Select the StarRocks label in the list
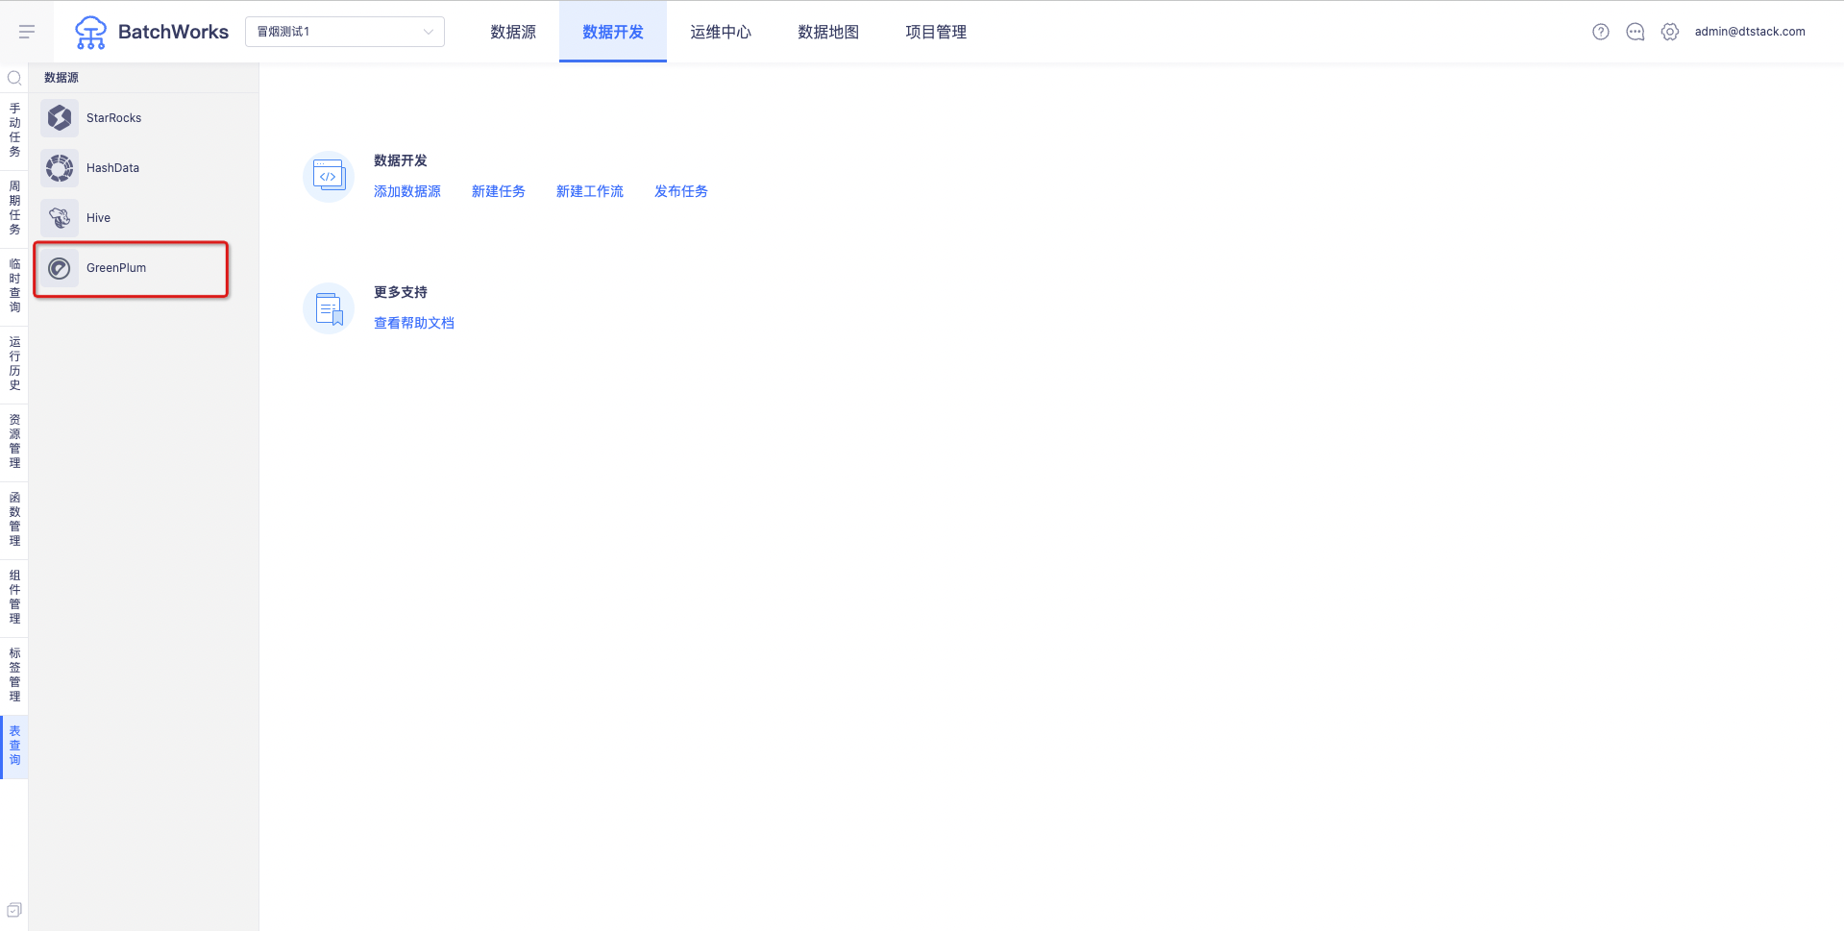This screenshot has width=1844, height=931. [113, 118]
